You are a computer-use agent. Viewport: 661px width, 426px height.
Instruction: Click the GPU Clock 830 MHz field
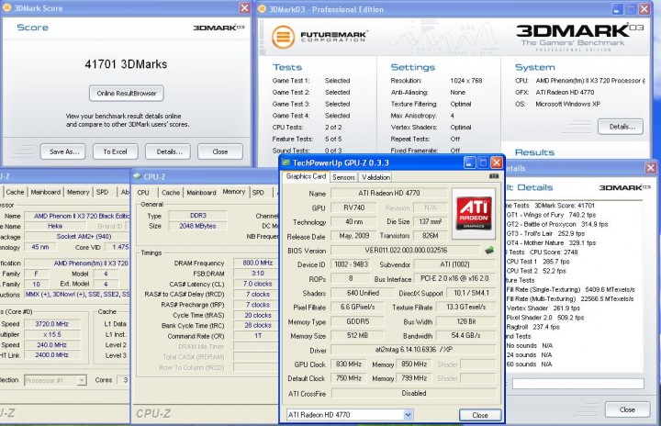click(349, 364)
